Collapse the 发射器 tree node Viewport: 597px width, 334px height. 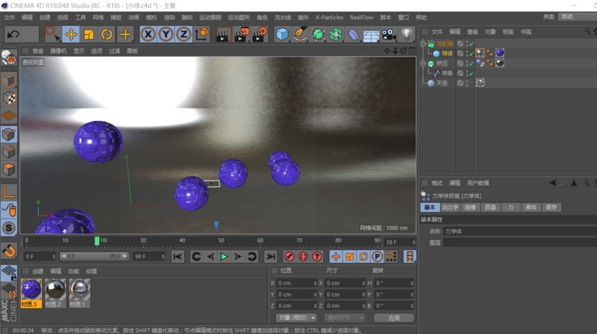[423, 43]
